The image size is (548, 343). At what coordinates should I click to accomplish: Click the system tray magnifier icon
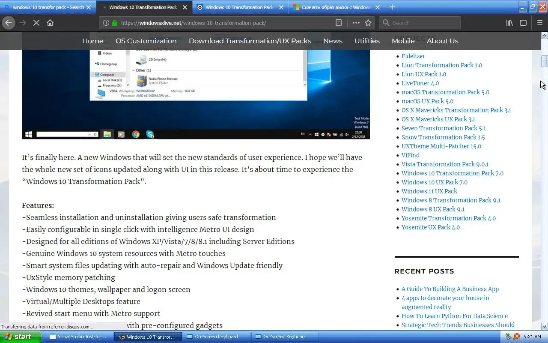516,337
